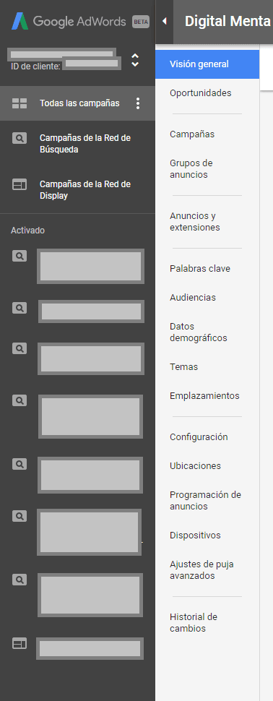View Historial de cambios
The height and width of the screenshot is (701, 273).
point(194,623)
